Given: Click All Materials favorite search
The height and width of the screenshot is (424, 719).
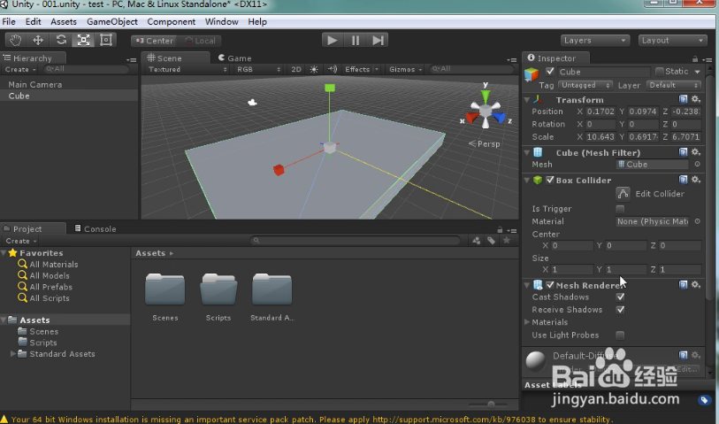Looking at the screenshot, I should point(48,265).
